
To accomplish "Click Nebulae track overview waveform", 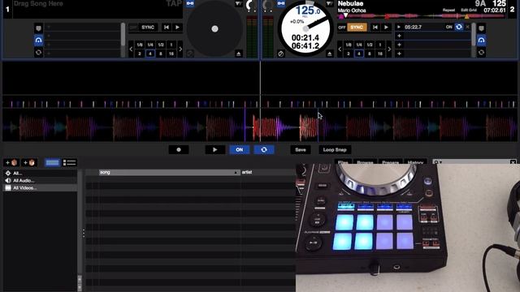I will pos(421,16).
